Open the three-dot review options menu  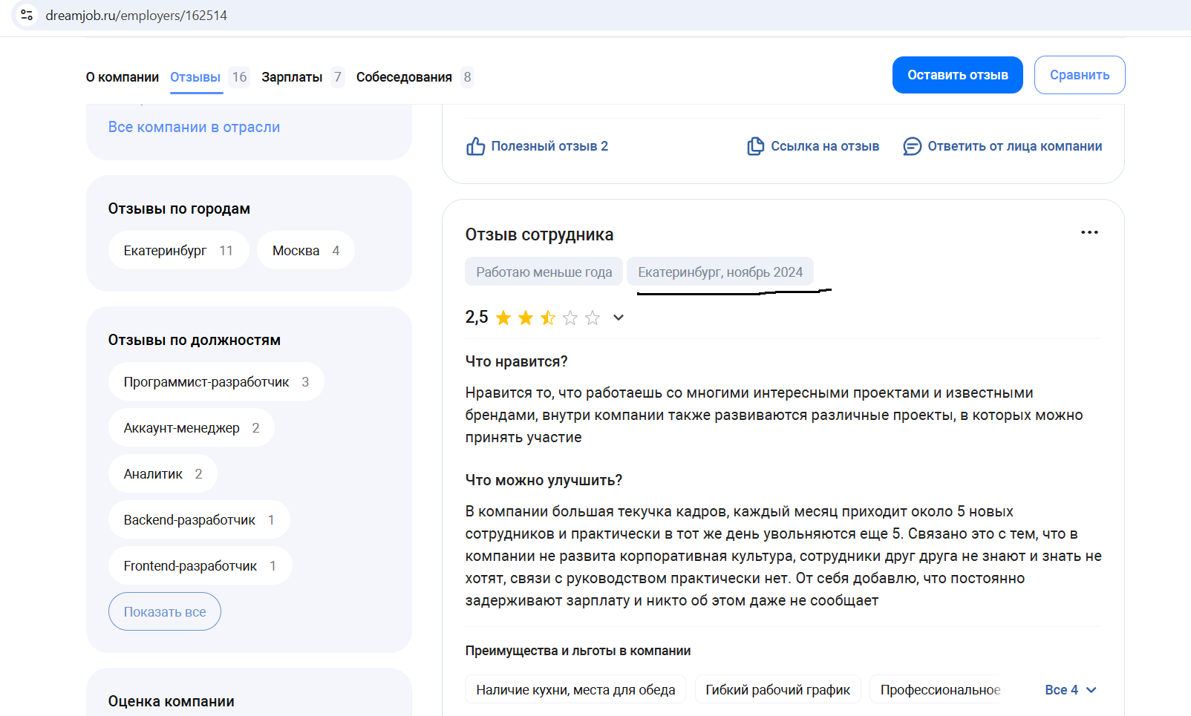(x=1089, y=233)
